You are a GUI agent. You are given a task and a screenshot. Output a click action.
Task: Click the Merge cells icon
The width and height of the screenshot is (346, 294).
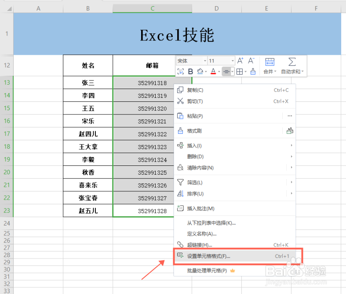270,62
